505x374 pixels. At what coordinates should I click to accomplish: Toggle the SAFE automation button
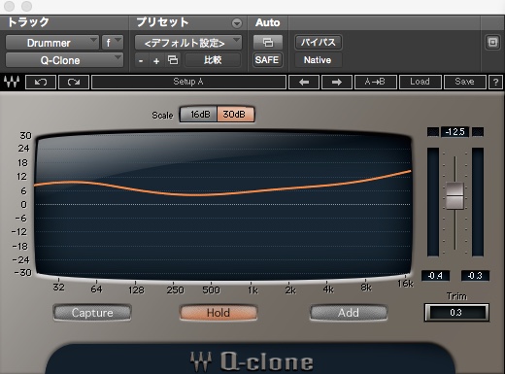point(267,60)
